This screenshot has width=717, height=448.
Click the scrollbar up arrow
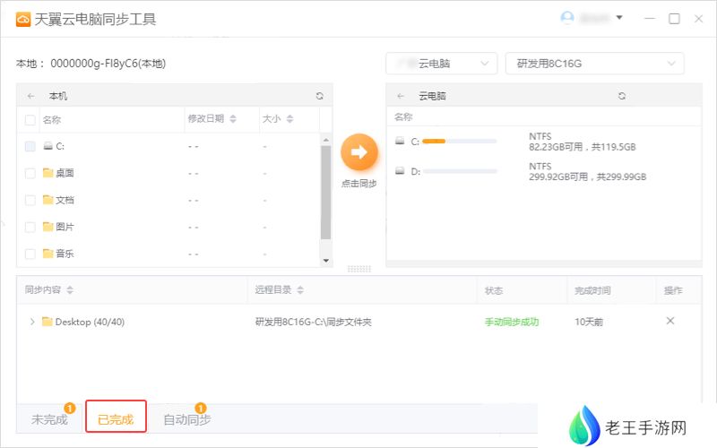326,140
